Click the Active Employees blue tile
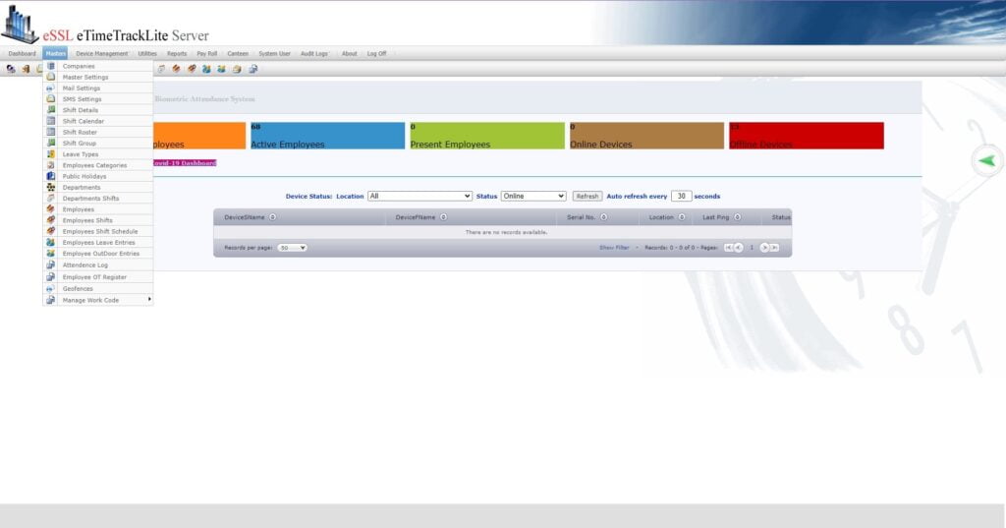The width and height of the screenshot is (1006, 528). tap(328, 136)
